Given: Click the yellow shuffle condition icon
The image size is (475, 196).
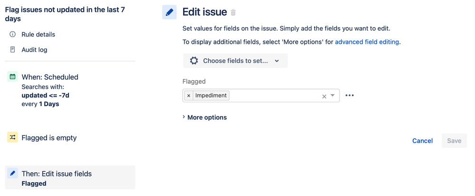Looking at the screenshot, I should [x=12, y=137].
